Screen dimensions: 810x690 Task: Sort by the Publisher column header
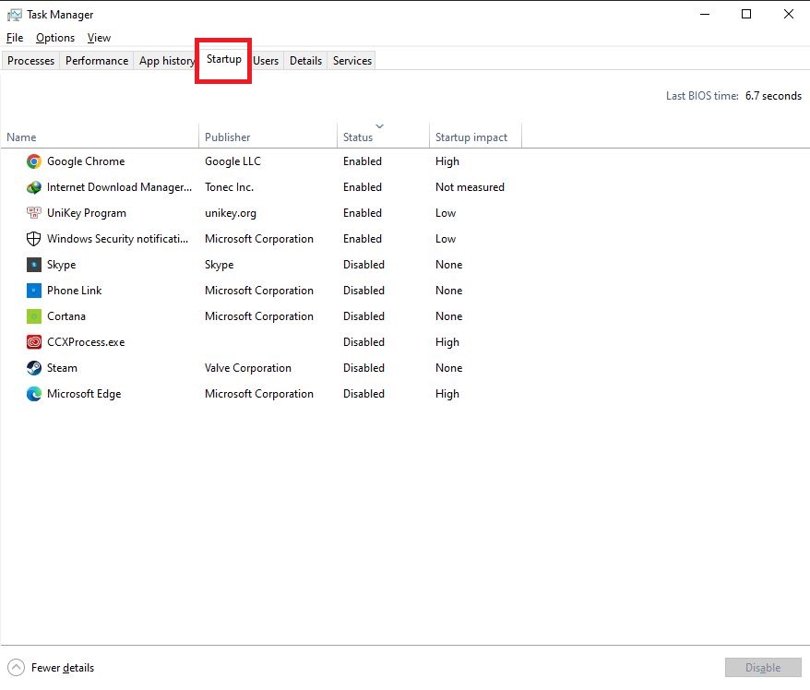click(268, 137)
